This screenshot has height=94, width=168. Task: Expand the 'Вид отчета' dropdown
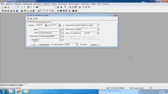[98, 25]
